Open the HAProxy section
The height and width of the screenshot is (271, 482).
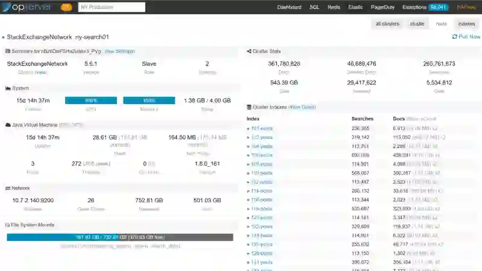(x=466, y=7)
